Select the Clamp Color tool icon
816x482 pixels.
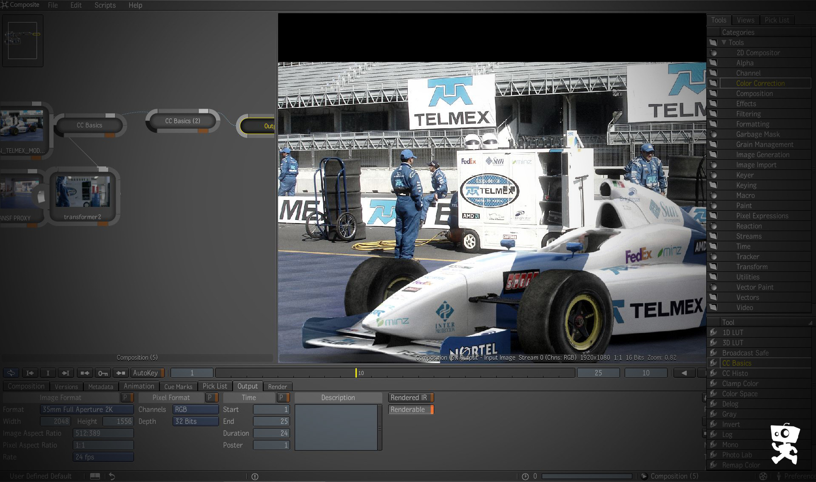(714, 383)
